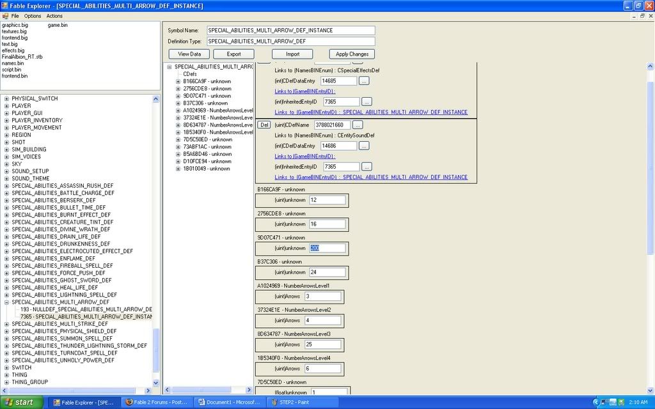Select graphics.big in the file list
655x409 pixels.
coord(15,25)
